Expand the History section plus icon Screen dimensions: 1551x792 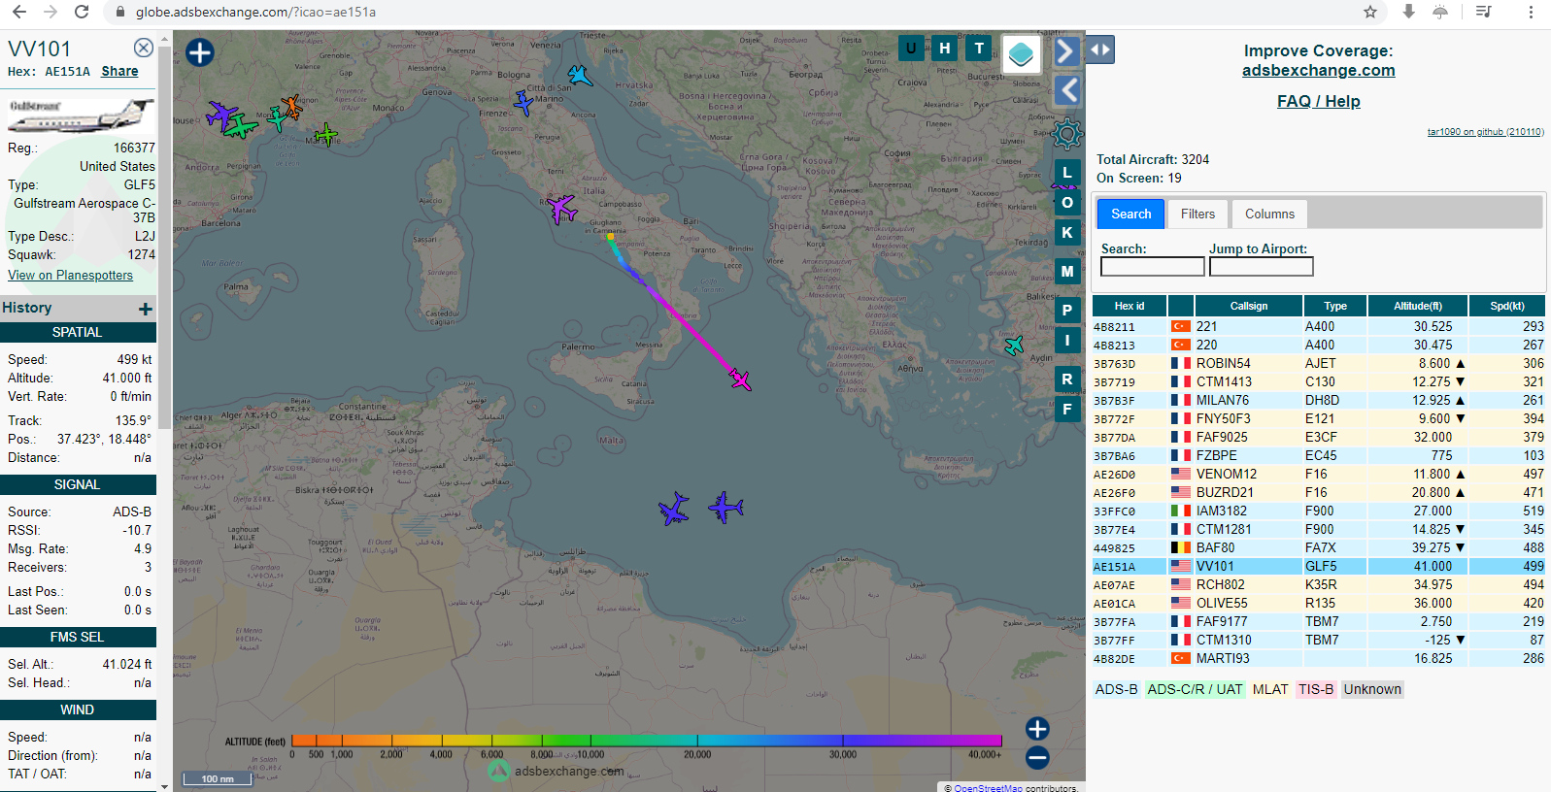tap(146, 309)
